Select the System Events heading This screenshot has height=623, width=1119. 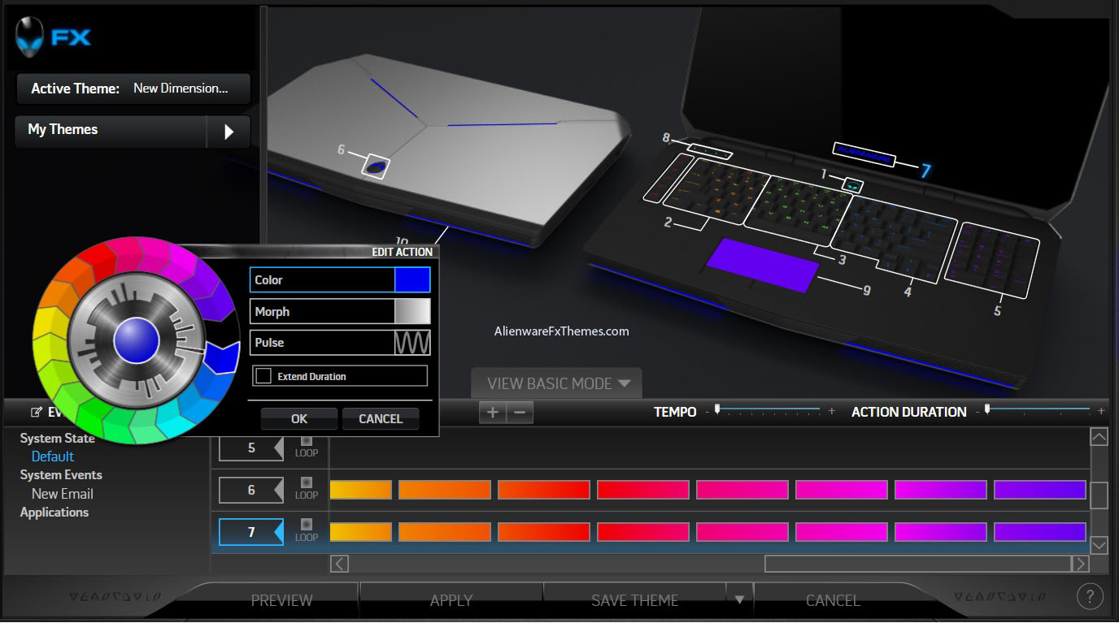[61, 475]
